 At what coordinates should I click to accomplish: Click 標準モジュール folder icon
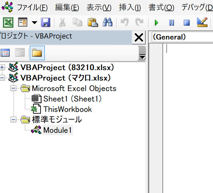(x=25, y=120)
